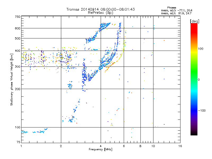Click the x-axis tick label '6'
Image resolution: width=212 pixels, height=159 pixels.
124,146
